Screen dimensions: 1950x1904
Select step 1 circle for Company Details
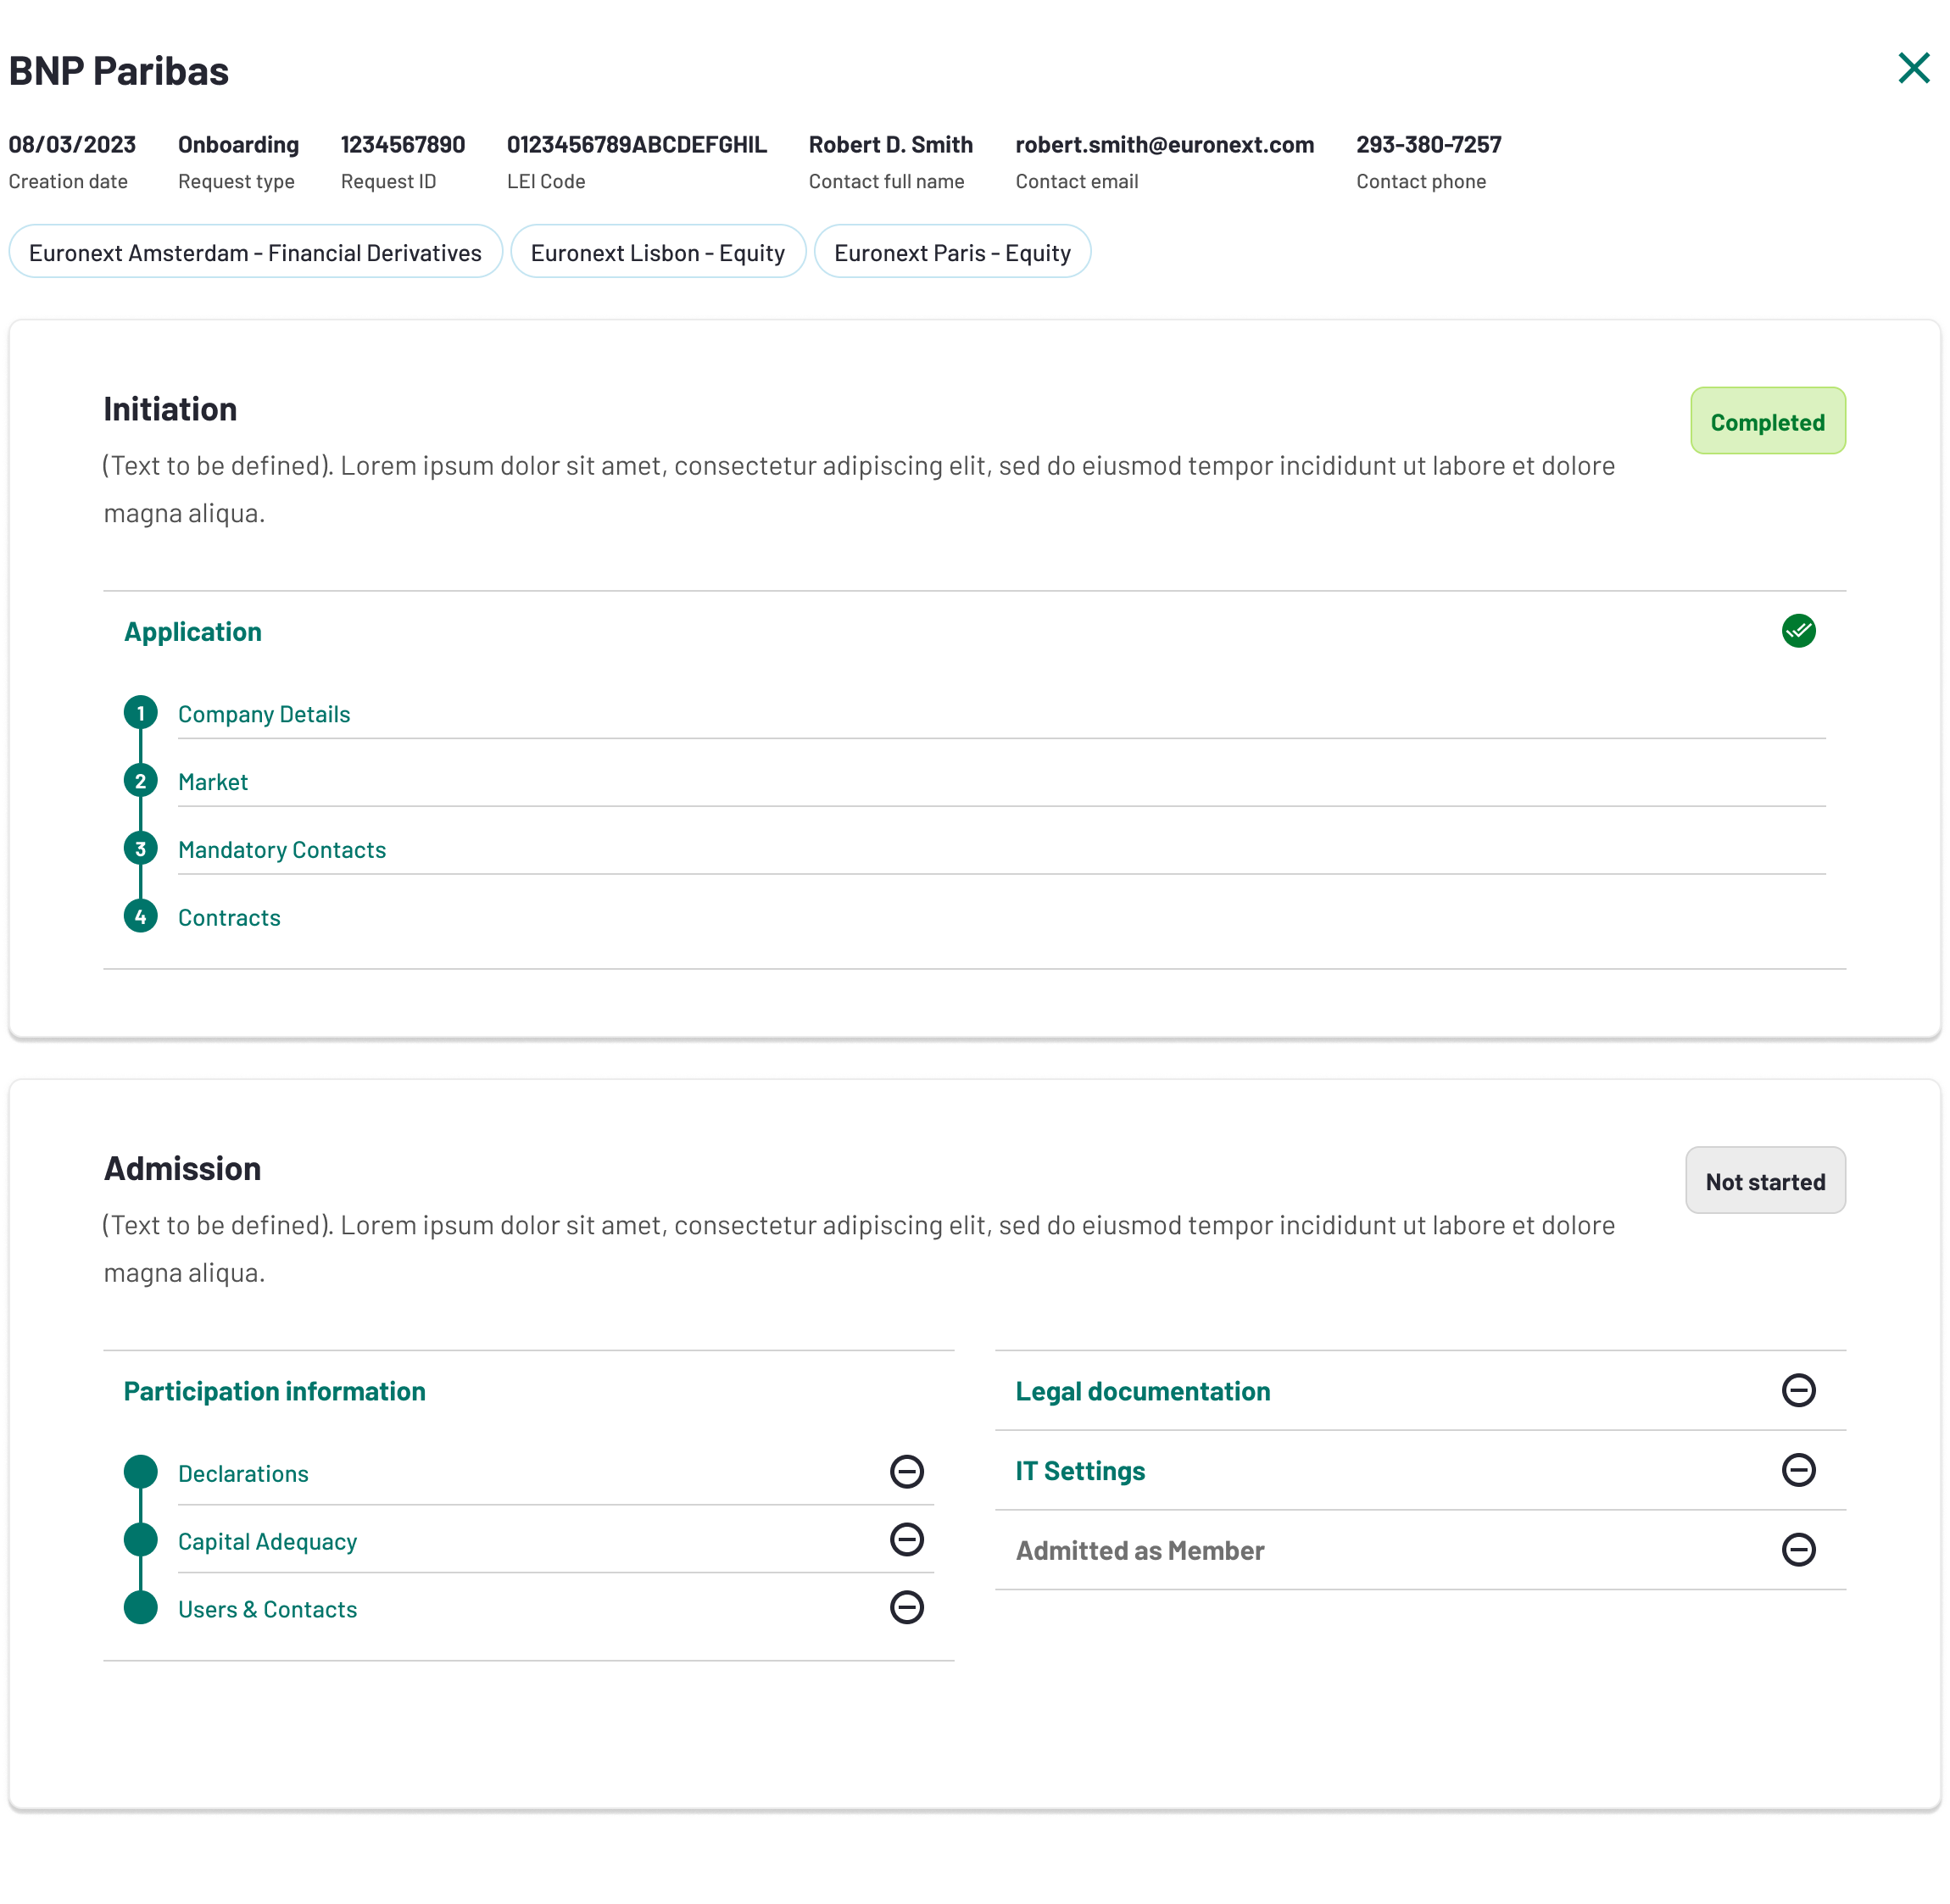point(140,713)
